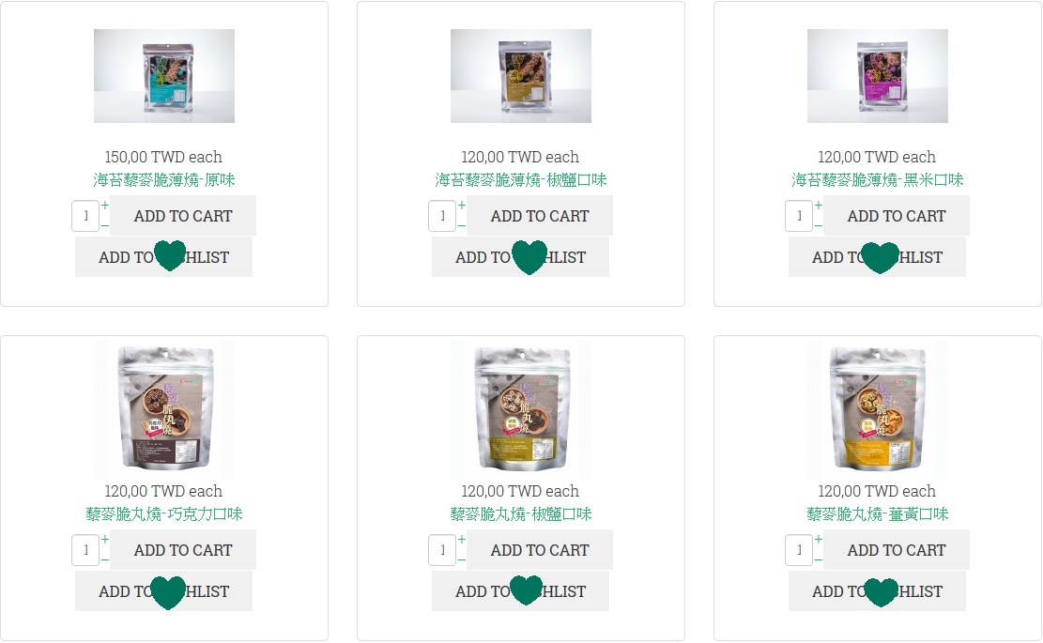Select the 藜麥脆丸燒-薑黃口味 product photo

(878, 410)
